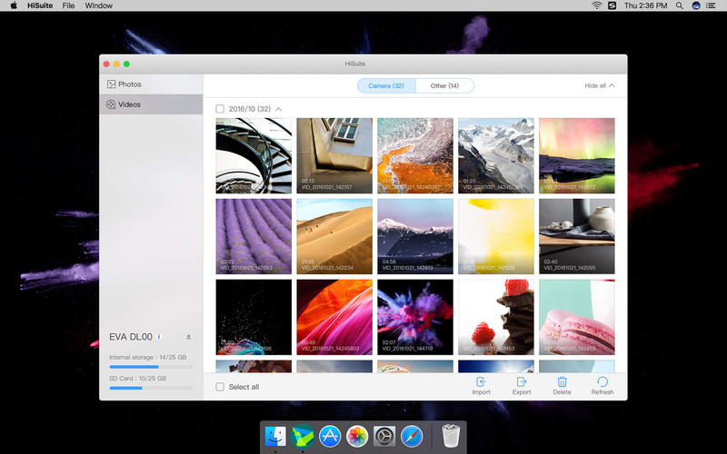Open the File menu
727x454 pixels.
coord(68,5)
